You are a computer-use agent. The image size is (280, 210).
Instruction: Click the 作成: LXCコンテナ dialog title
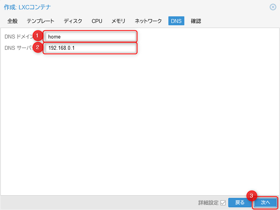27,7
